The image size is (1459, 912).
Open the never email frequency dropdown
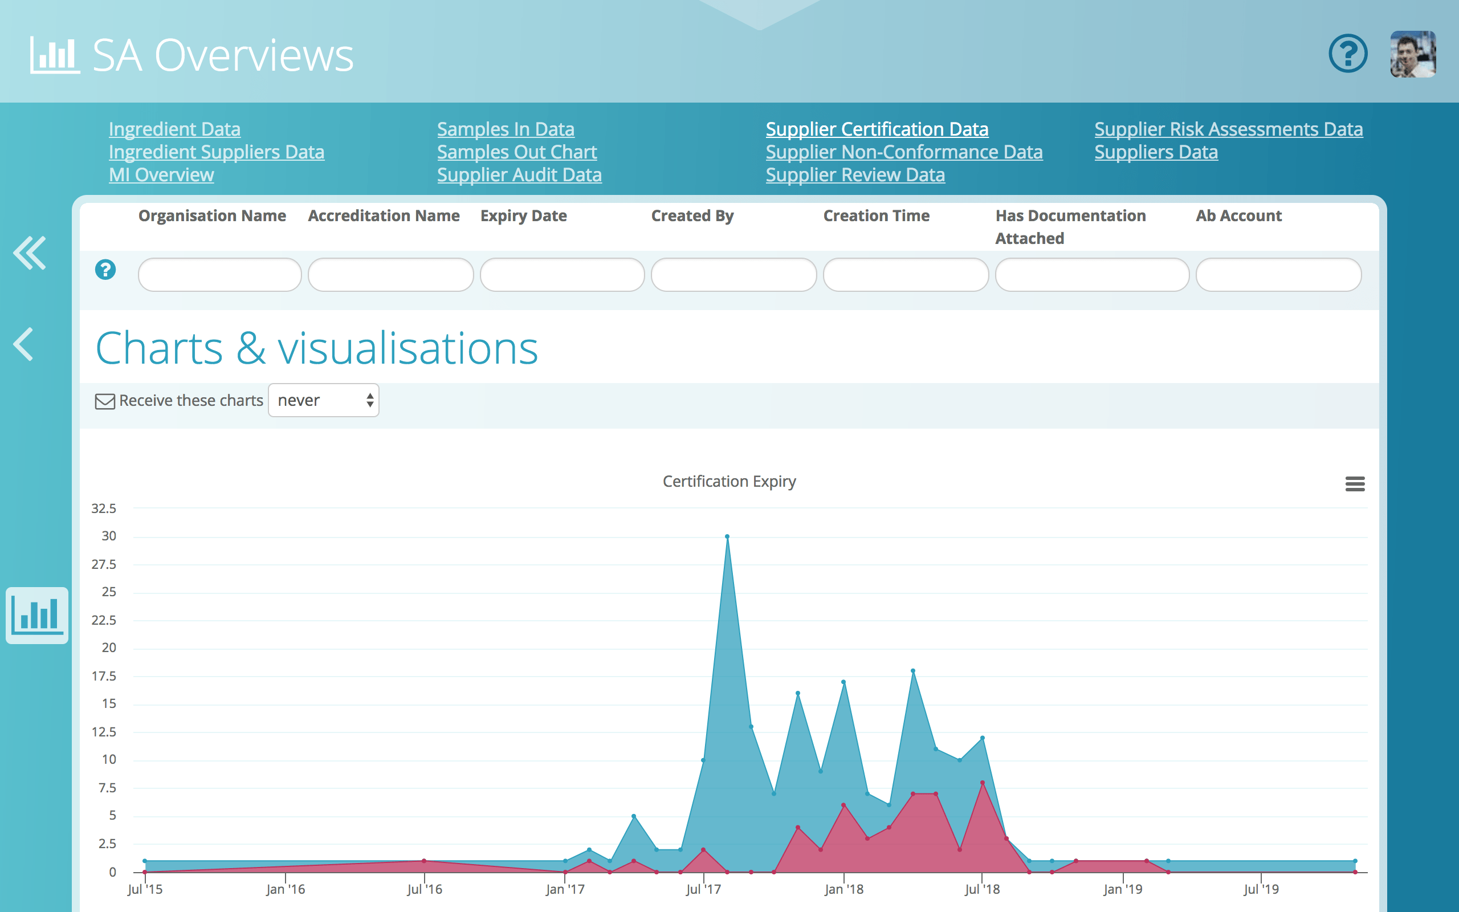[x=324, y=400]
